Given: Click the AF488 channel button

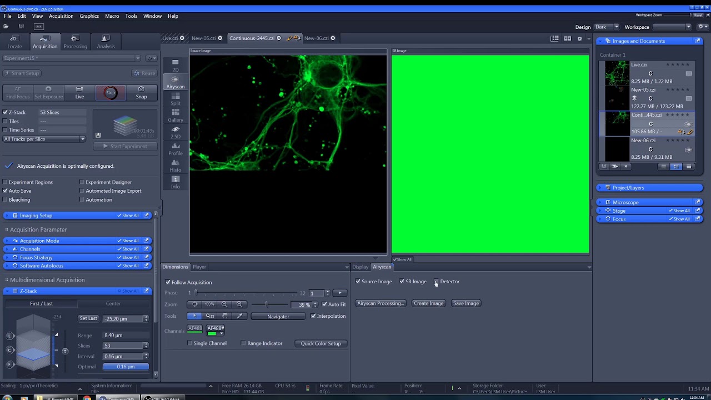Looking at the screenshot, I should pos(195,329).
